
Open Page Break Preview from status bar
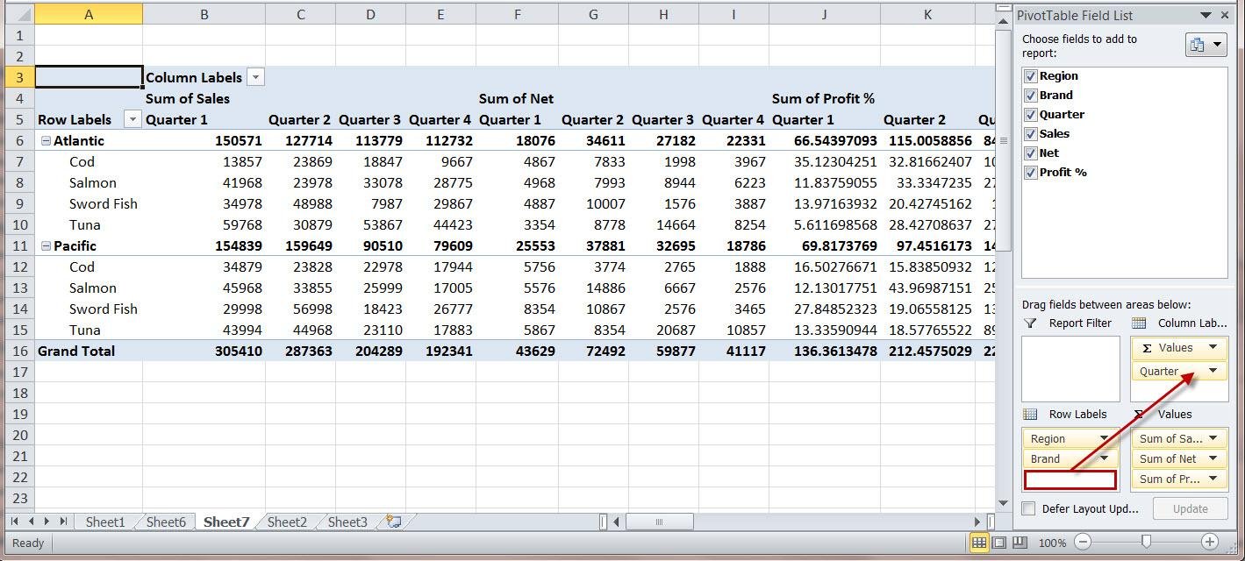click(x=1020, y=542)
